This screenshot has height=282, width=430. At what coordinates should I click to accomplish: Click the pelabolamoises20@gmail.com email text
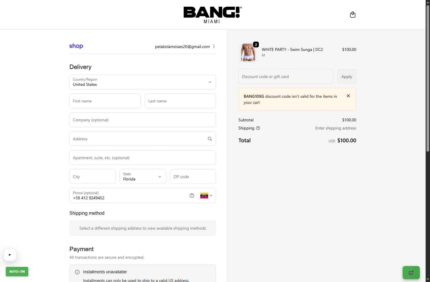(x=182, y=47)
